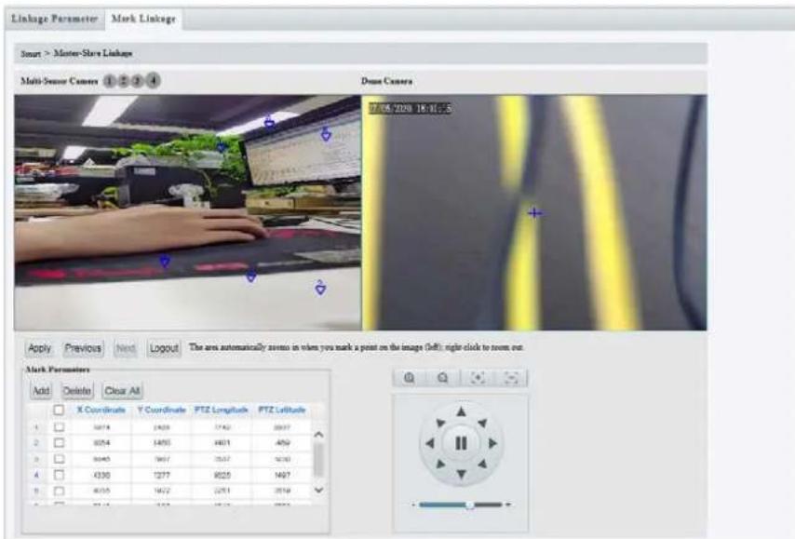Tilt the dome camera down
795x539 pixels.
[x=461, y=475]
